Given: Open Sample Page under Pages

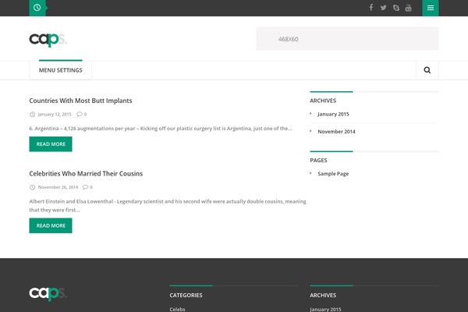Looking at the screenshot, I should pos(333,174).
